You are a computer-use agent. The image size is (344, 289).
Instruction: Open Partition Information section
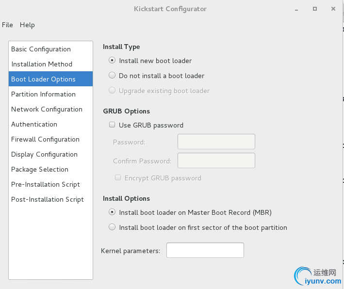click(x=43, y=94)
